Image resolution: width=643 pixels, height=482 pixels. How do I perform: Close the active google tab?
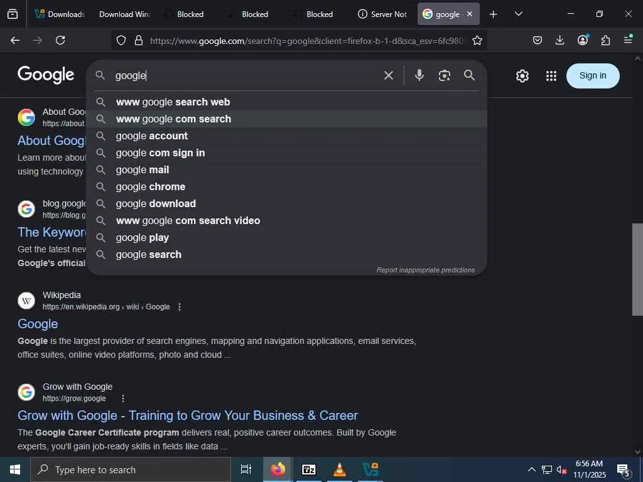[x=470, y=14]
